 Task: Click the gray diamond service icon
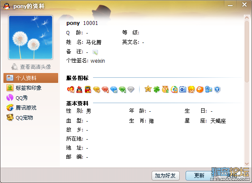click(x=131, y=90)
